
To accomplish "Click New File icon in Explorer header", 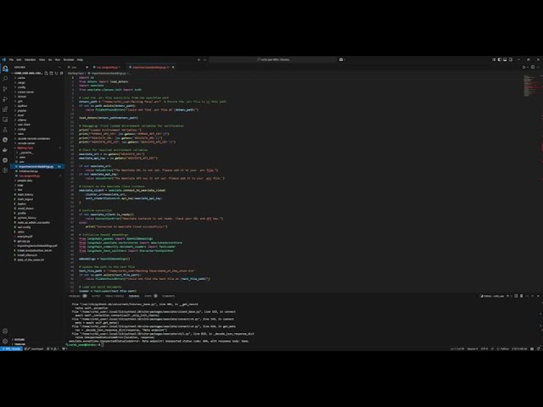I will (46, 73).
